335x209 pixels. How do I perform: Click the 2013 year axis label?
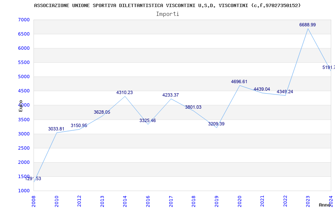[102, 201]
